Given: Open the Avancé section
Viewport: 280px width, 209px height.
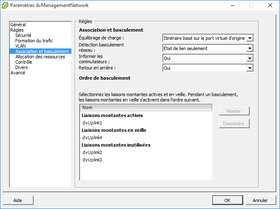Looking at the screenshot, I should coord(18,73).
